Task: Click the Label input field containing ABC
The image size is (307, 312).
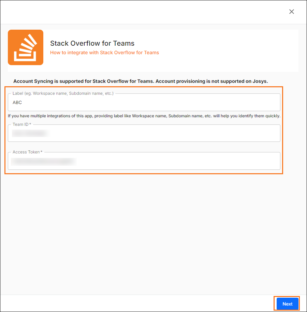Action: pyautogui.click(x=144, y=102)
